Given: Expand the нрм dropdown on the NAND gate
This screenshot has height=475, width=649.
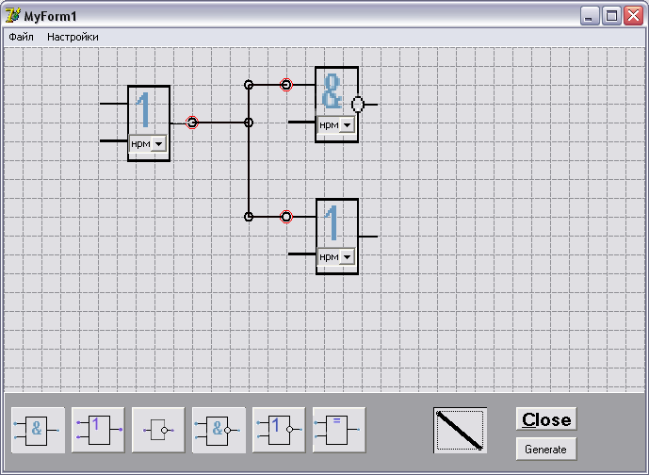Looking at the screenshot, I should pos(348,124).
